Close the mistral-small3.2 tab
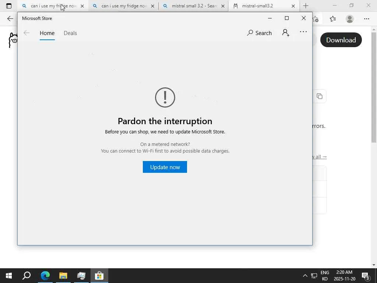The height and width of the screenshot is (283, 377). tap(293, 6)
